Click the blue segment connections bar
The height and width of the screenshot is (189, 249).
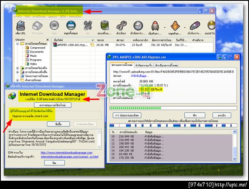173,126
